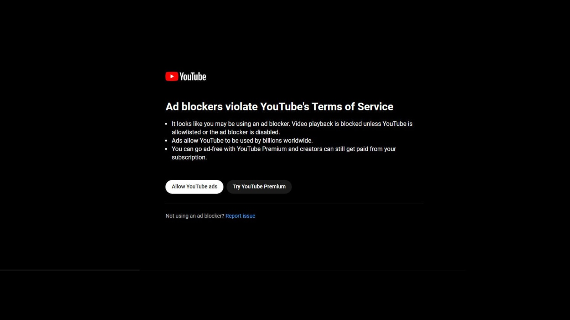Click the bullet about using an ad blocker
This screenshot has width=570, height=320.
tap(292, 128)
